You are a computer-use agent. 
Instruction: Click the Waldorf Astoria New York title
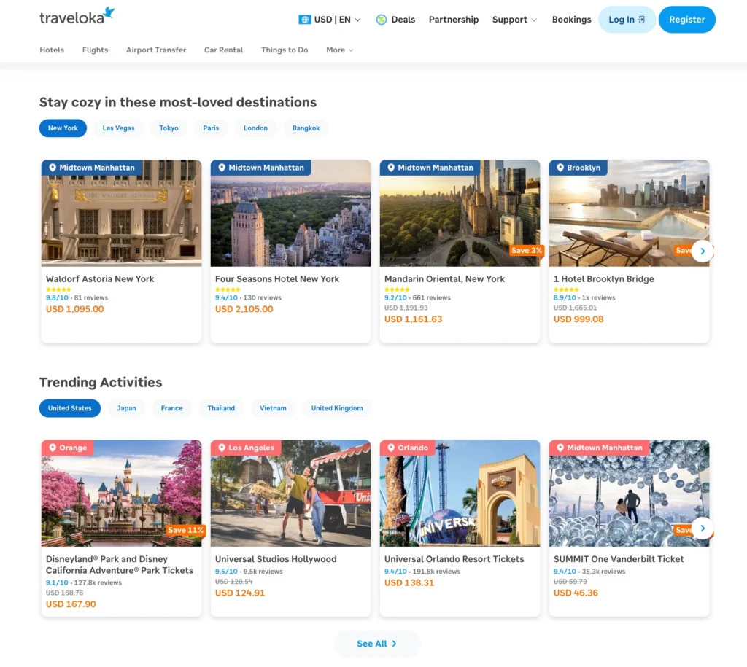100,279
